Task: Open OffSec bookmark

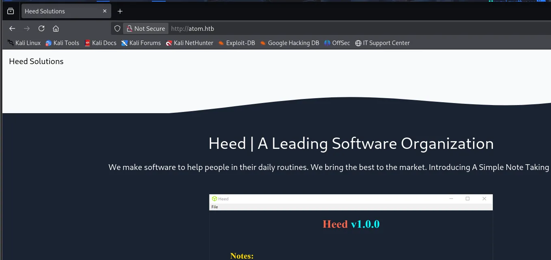Action: tap(337, 43)
